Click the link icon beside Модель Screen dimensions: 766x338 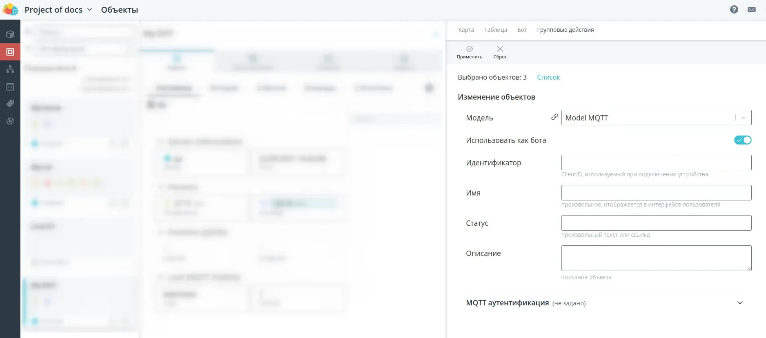click(x=554, y=117)
